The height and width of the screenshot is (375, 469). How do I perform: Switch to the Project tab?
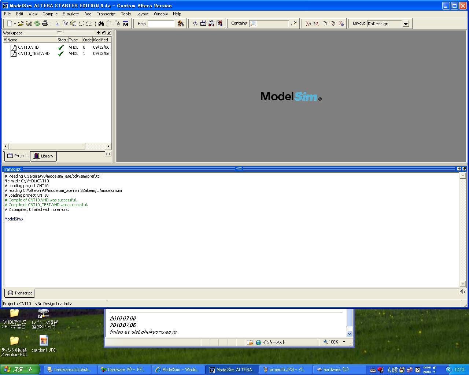pyautogui.click(x=17, y=156)
